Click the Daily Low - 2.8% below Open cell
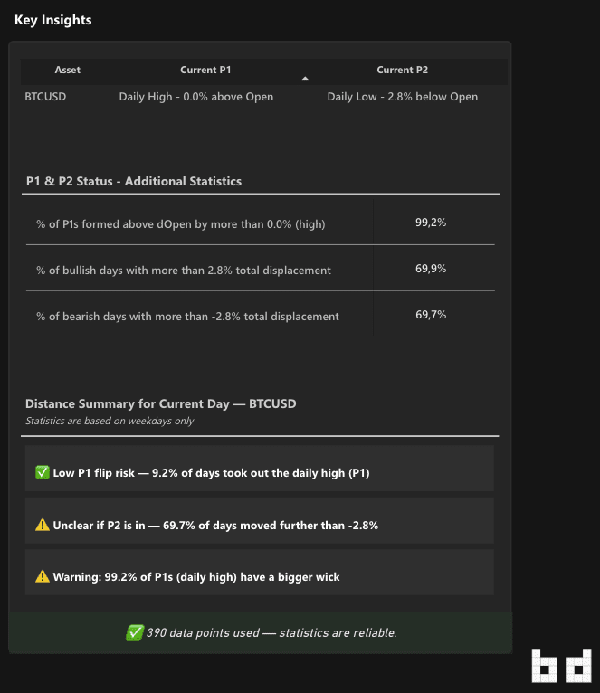This screenshot has width=600, height=693. (x=403, y=97)
